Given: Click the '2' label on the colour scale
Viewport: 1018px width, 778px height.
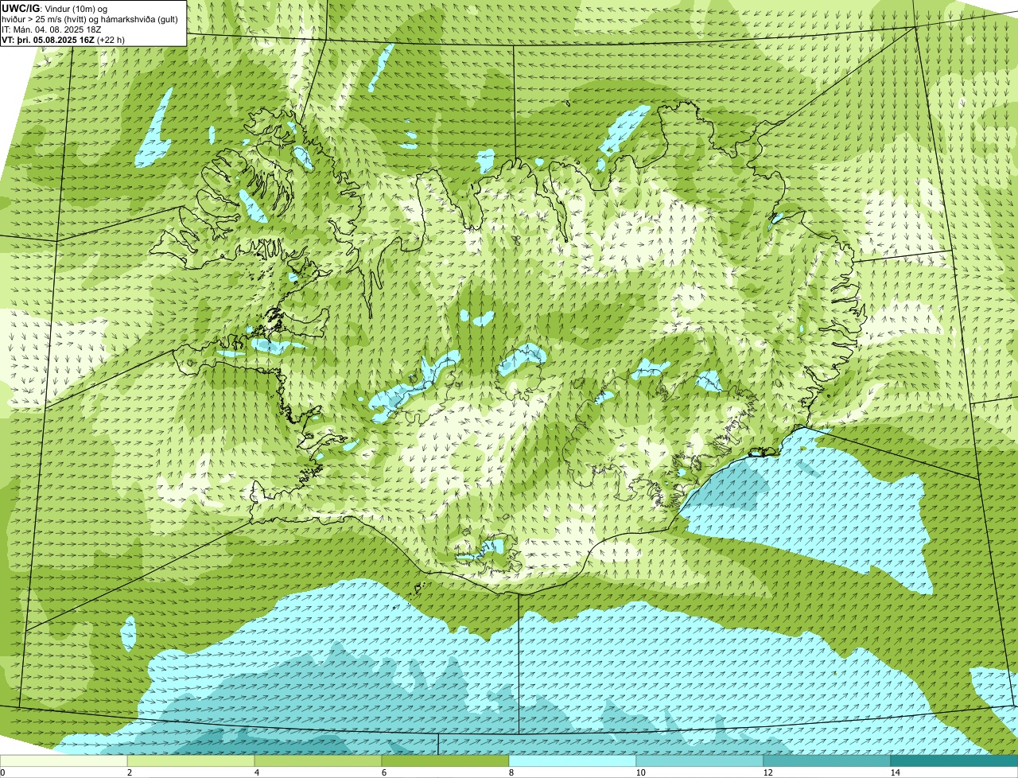Looking at the screenshot, I should [x=130, y=772].
